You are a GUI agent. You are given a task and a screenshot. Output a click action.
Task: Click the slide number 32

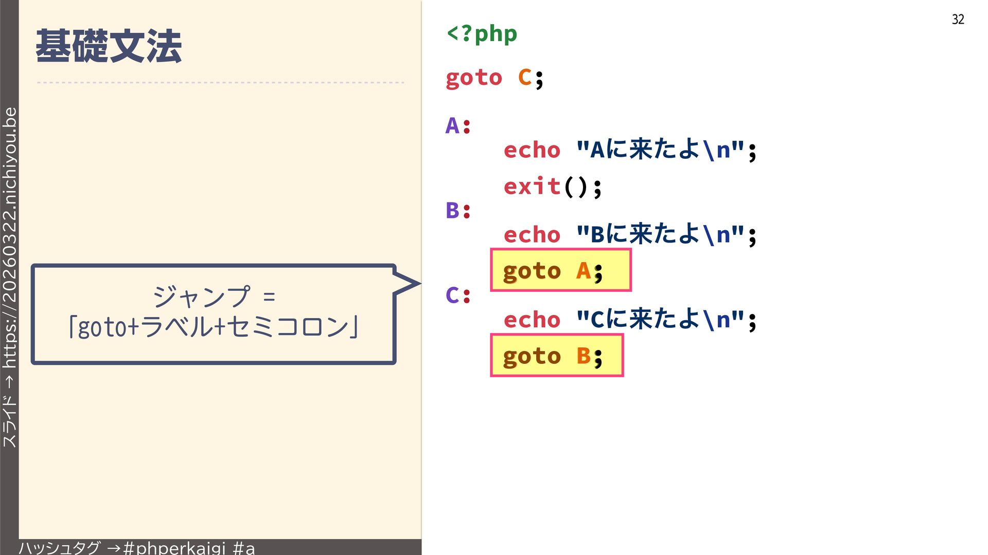958,20
